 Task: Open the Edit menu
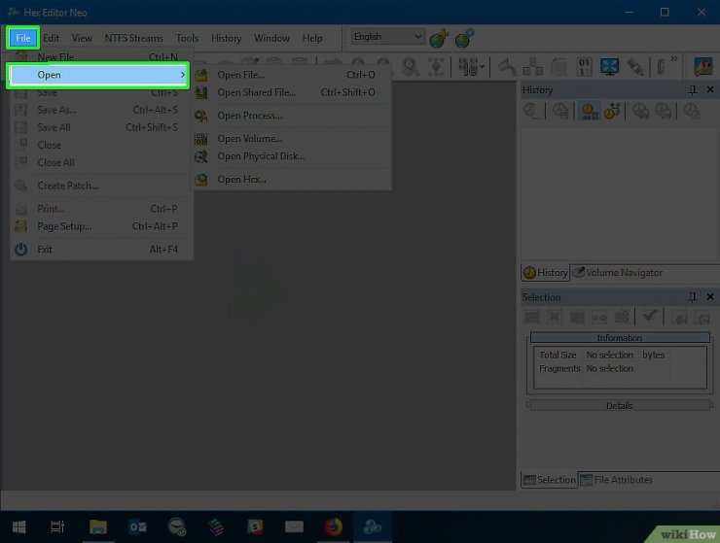tap(51, 38)
